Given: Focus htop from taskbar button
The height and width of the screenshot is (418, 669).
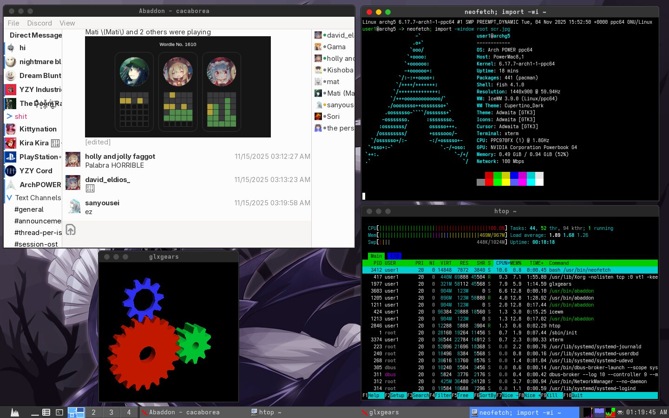Looking at the screenshot, I should 304,412.
